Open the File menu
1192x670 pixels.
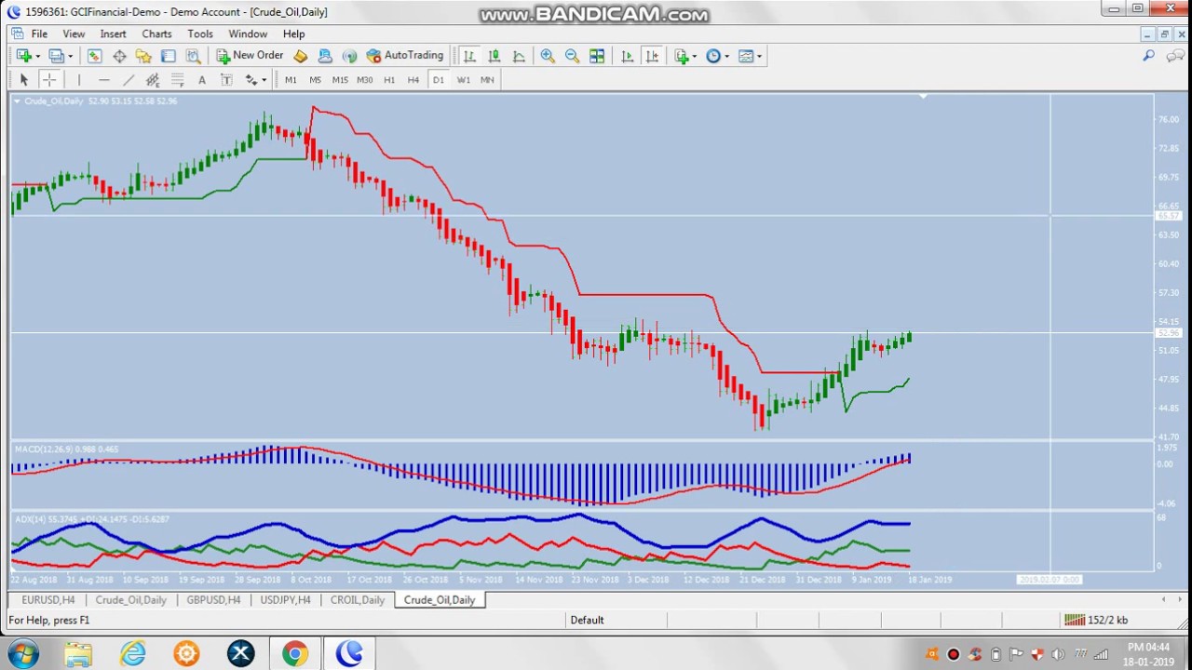coord(39,33)
